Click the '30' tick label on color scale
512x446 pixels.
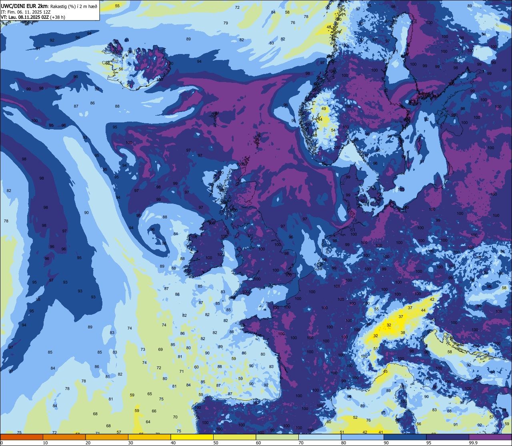coord(130,443)
